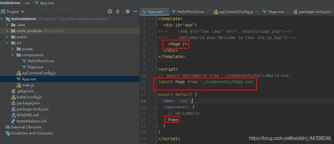Expand the assets folder

point(13,49)
